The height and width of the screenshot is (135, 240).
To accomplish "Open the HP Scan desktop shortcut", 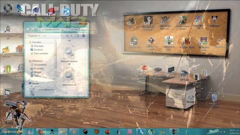I will (x=184, y=75).
